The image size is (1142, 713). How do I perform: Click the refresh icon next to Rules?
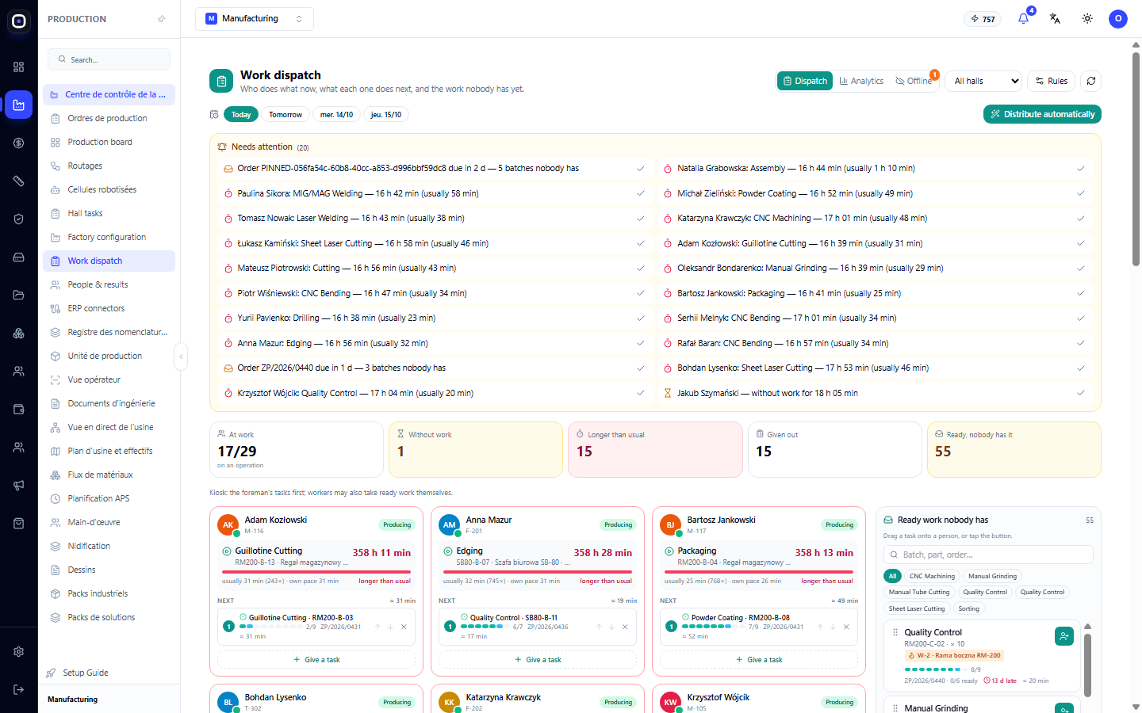coord(1091,81)
